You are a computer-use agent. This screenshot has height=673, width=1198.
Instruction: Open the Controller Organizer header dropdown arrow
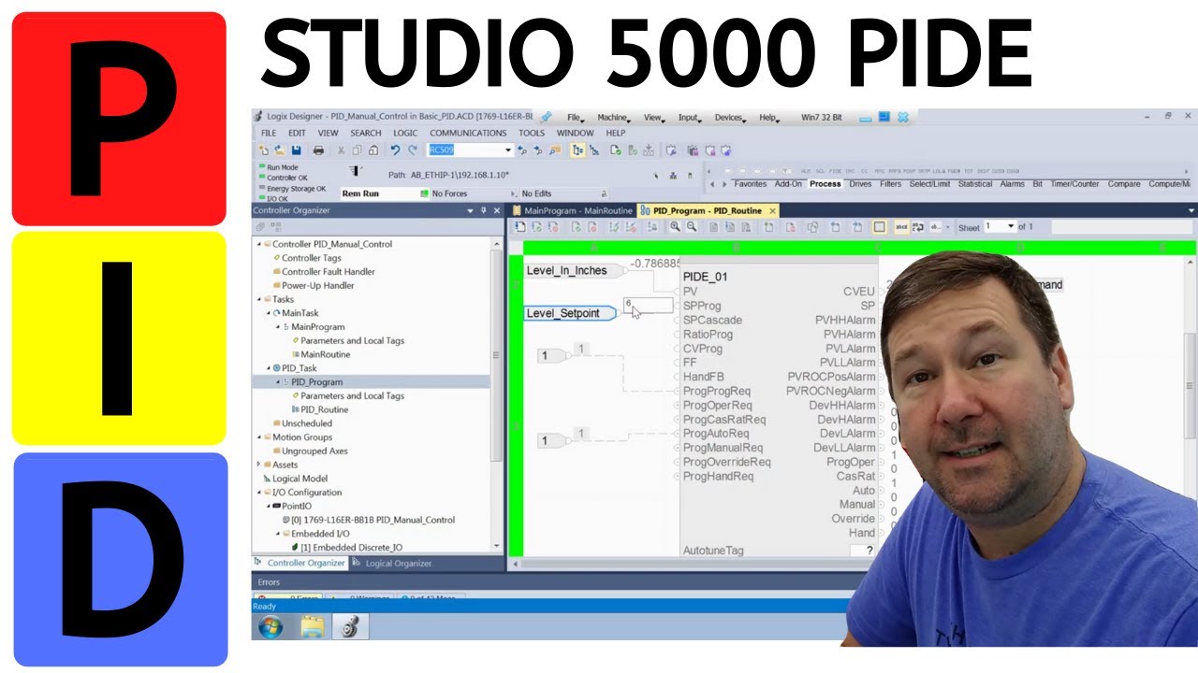coord(471,211)
